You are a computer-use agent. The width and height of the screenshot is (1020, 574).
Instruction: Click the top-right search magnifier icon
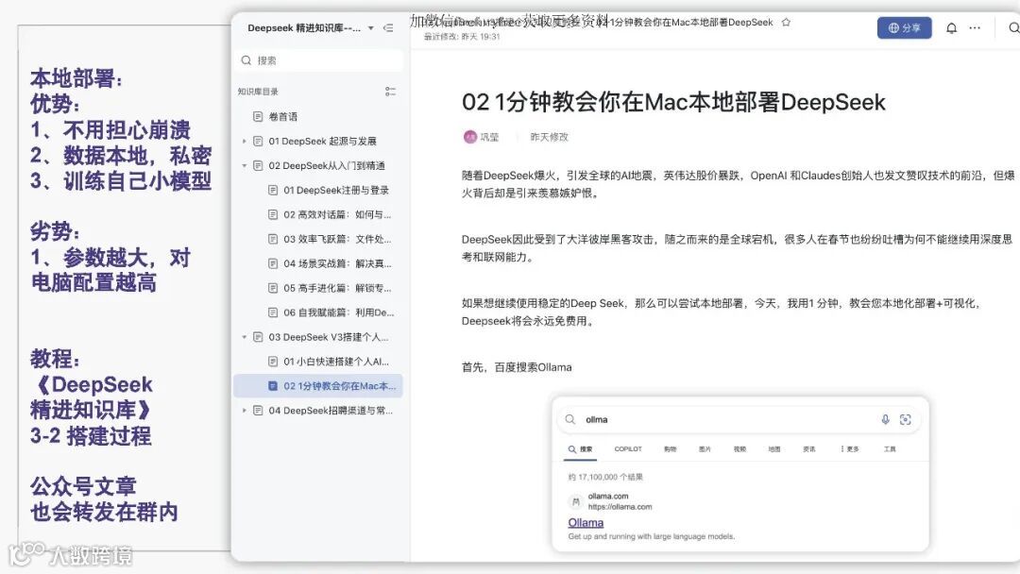pos(1013,28)
